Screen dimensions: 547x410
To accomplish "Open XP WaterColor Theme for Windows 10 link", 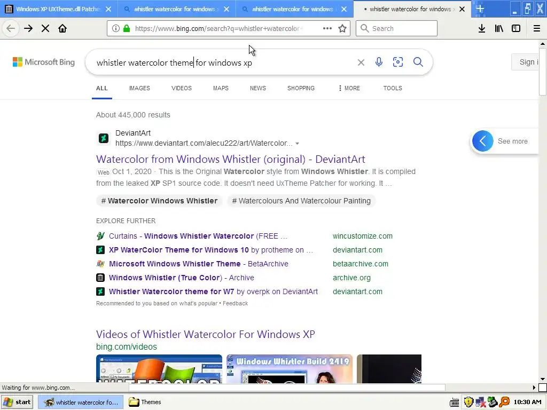I will [211, 250].
